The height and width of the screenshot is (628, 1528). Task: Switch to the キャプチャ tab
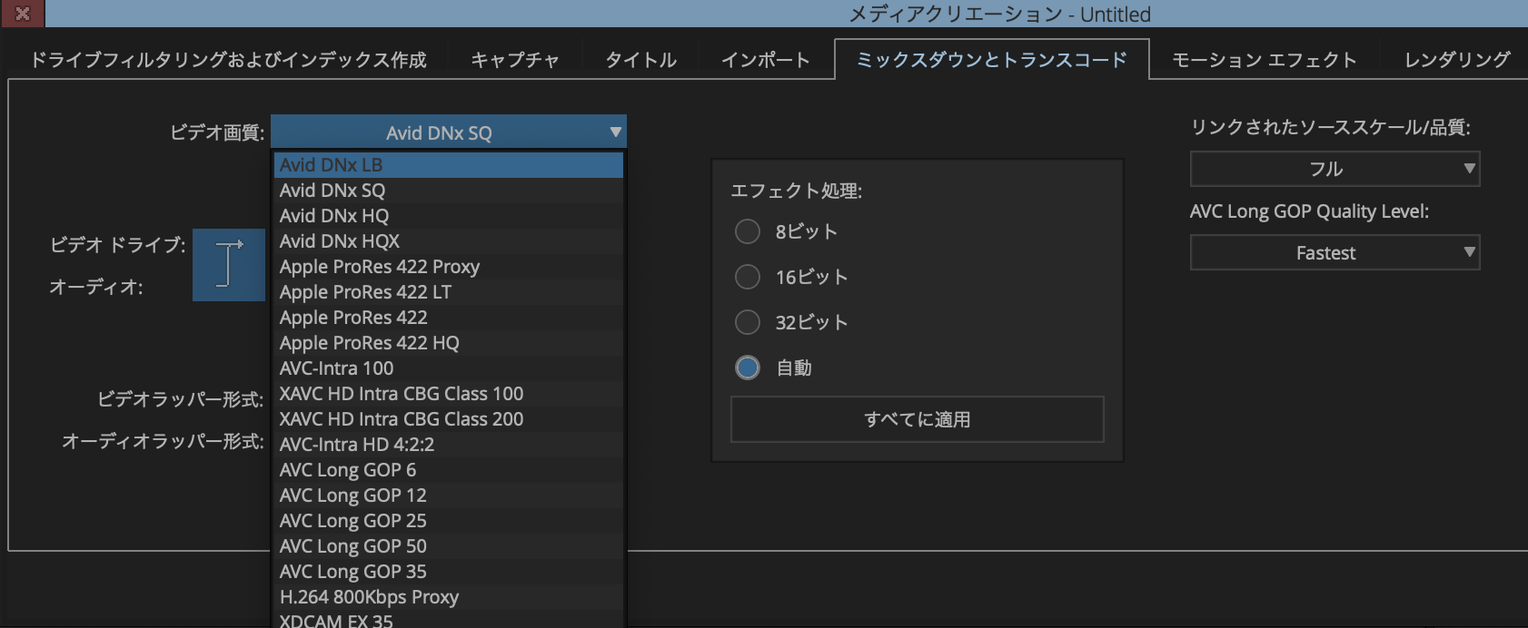[514, 60]
